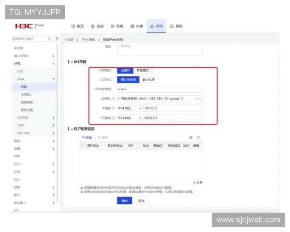Image resolution: width=290 pixels, height=232 pixels.
Task: Click the 删除 button above the table
Action: 103,138
